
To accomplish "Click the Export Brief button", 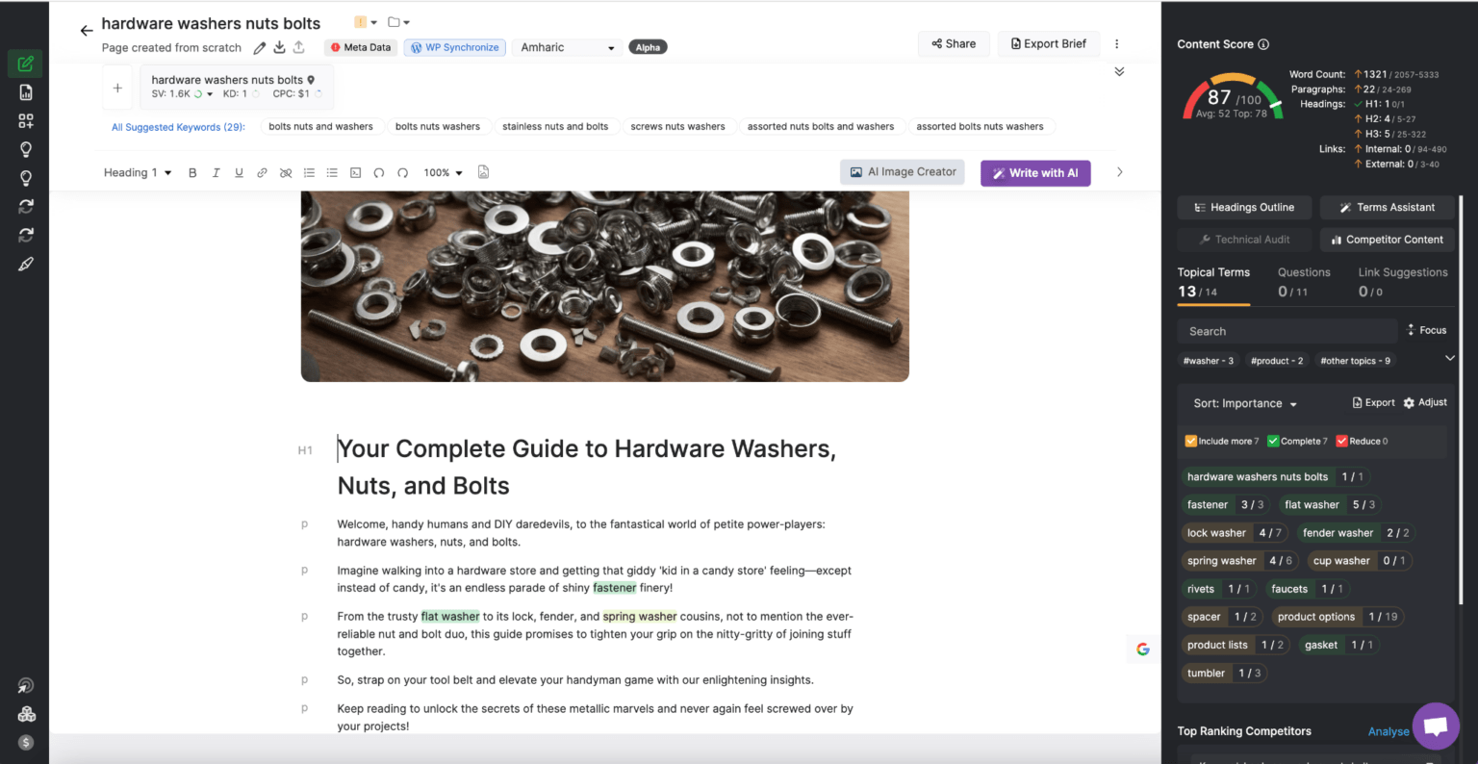I will (1048, 43).
